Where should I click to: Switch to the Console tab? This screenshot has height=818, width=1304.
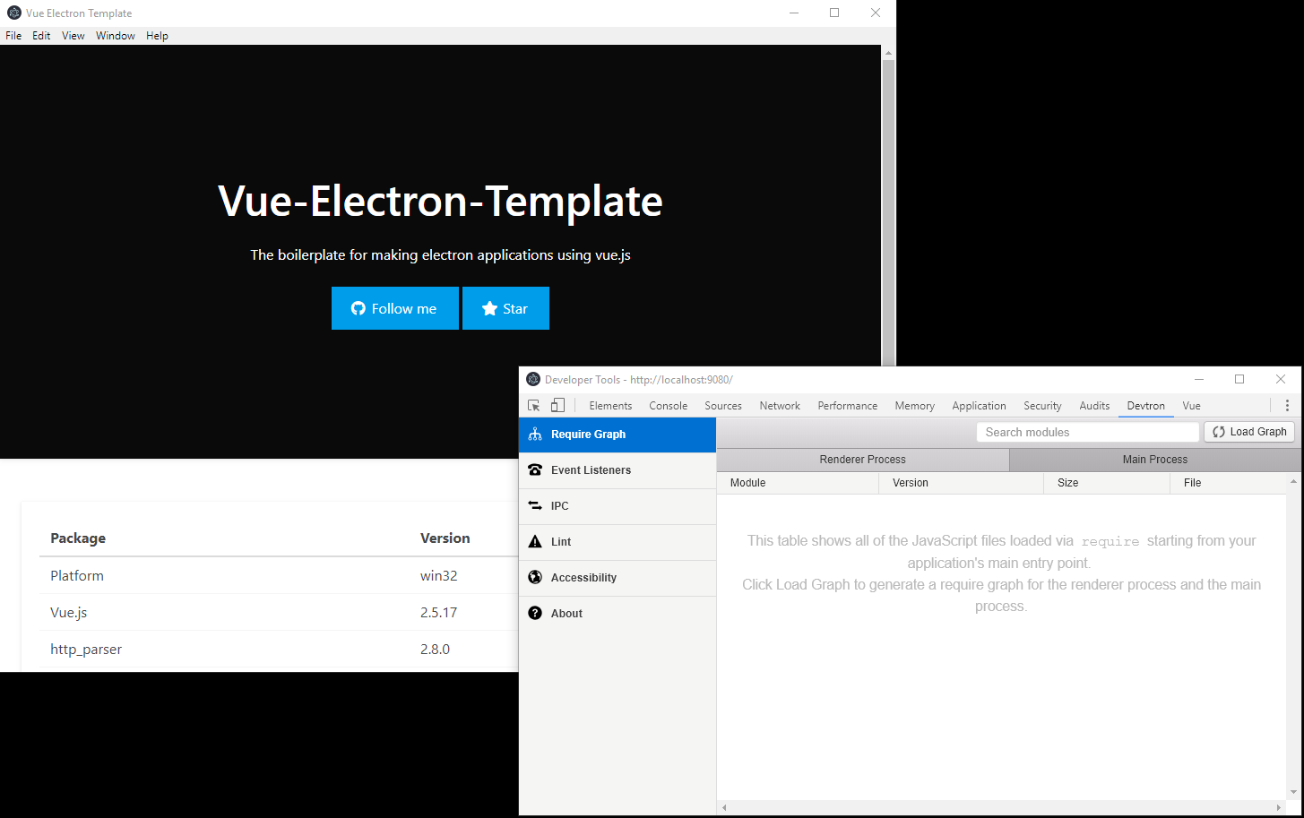point(668,406)
